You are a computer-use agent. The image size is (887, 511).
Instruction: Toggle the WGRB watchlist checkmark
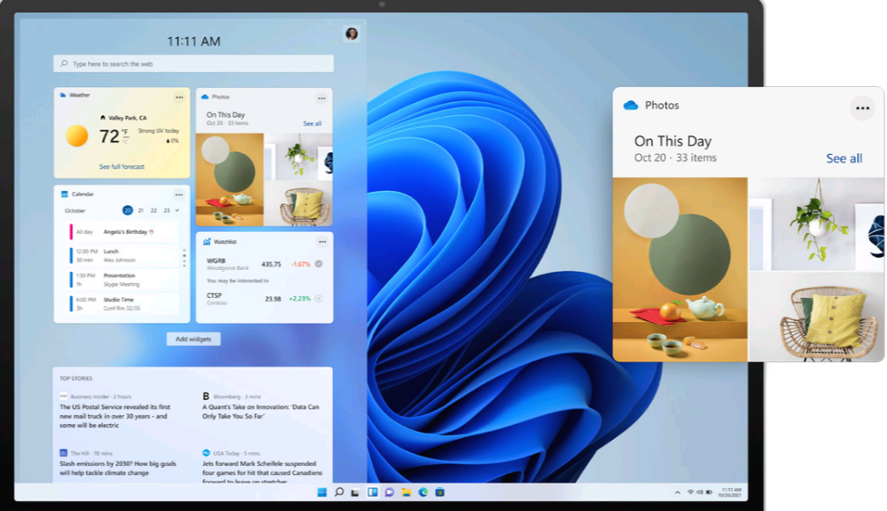coord(319,264)
